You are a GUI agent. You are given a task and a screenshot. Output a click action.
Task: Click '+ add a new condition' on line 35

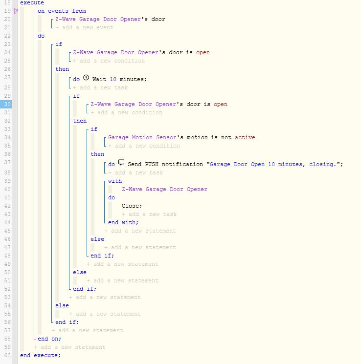tap(144, 146)
